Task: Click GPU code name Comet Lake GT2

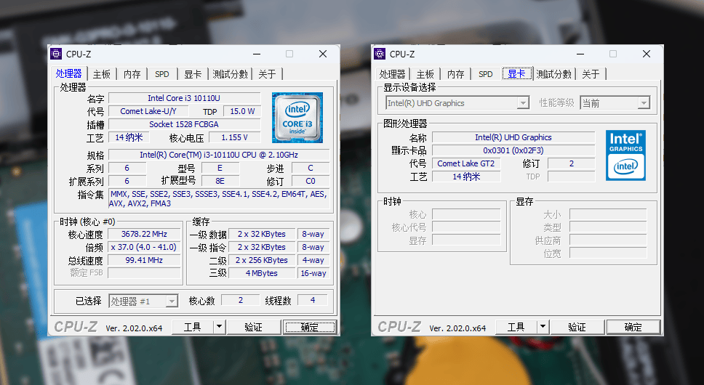Action: click(x=466, y=163)
